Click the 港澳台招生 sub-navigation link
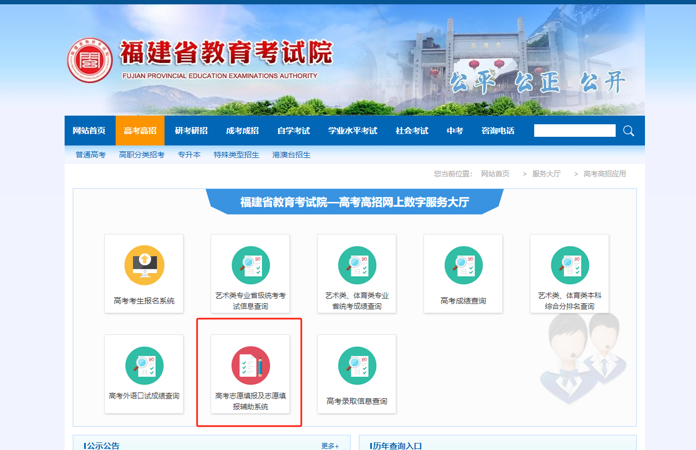The width and height of the screenshot is (696, 450). pyautogui.click(x=292, y=155)
